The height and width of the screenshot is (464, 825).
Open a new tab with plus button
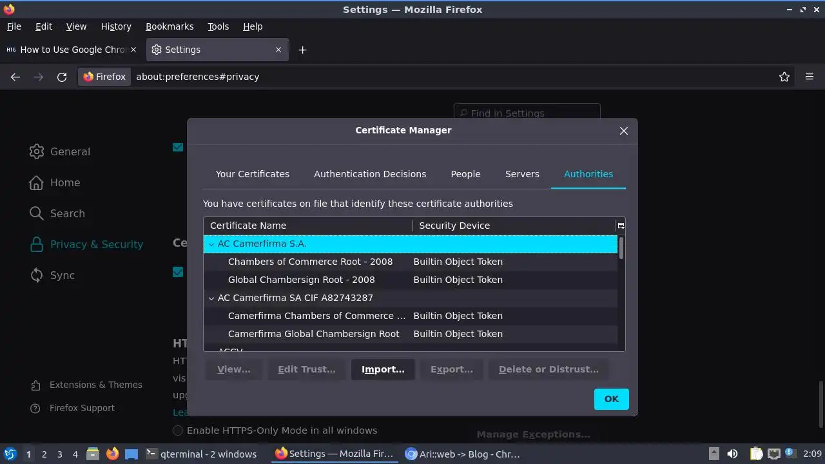point(302,50)
